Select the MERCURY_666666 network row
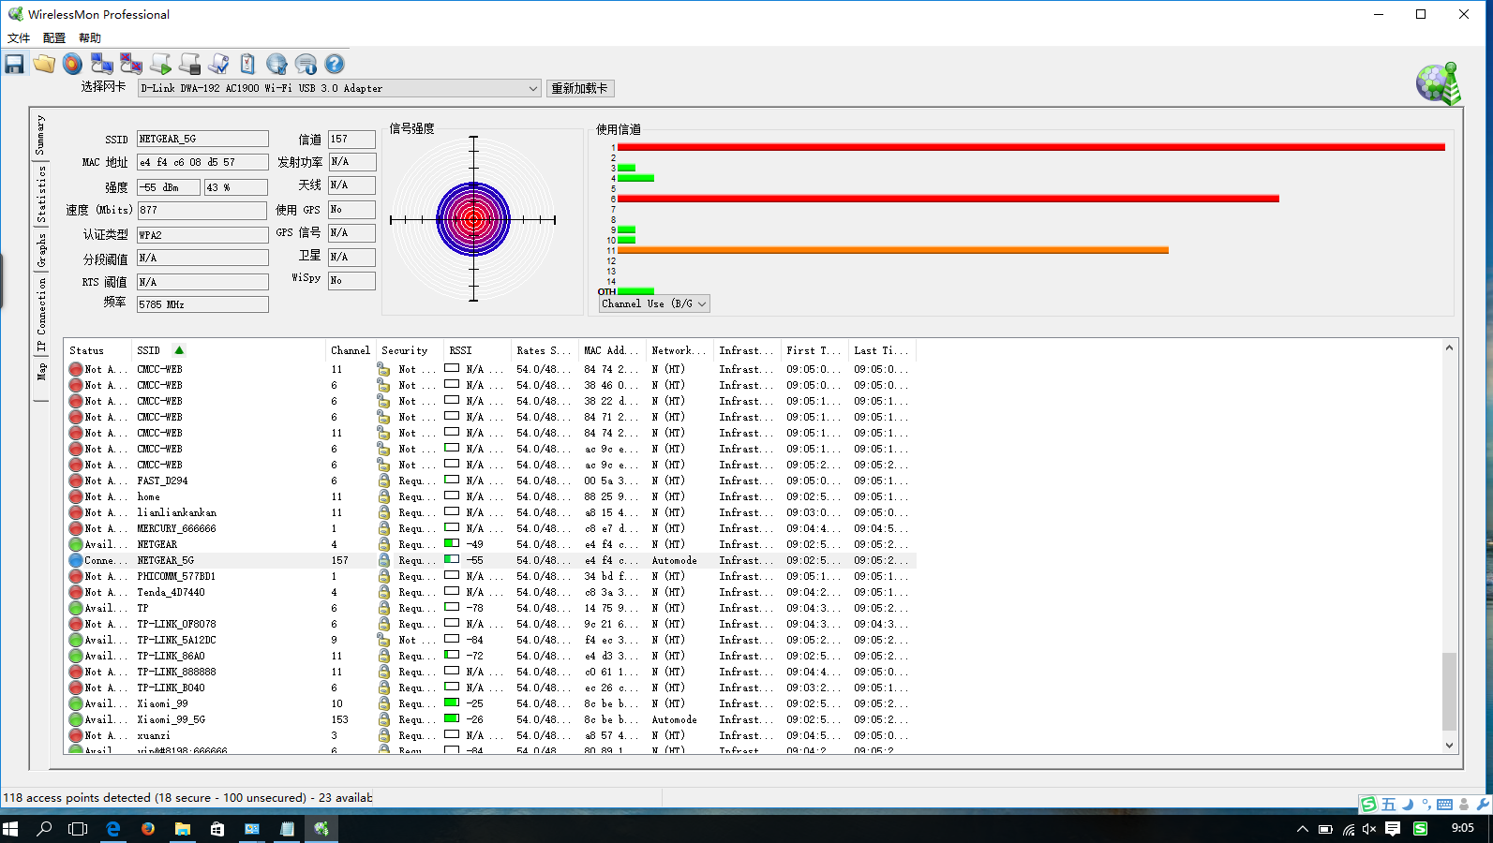The image size is (1493, 843). tap(490, 528)
